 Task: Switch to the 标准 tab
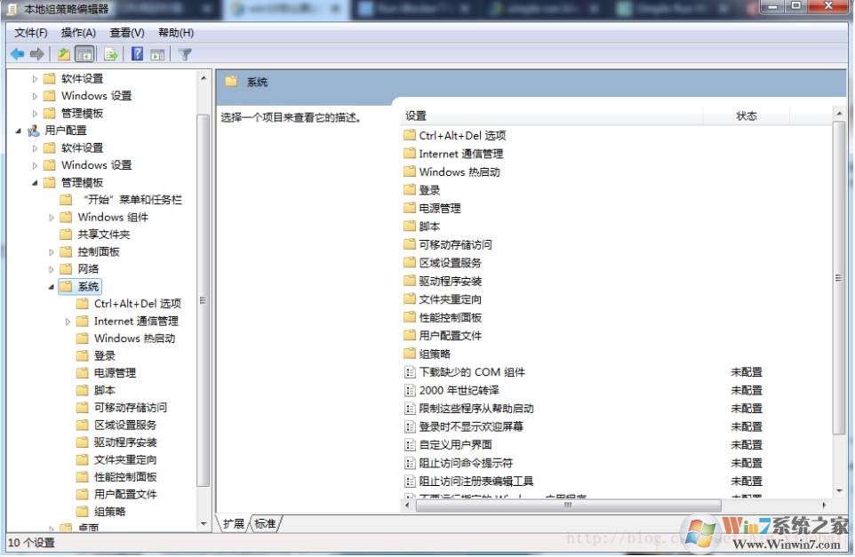[x=265, y=524]
